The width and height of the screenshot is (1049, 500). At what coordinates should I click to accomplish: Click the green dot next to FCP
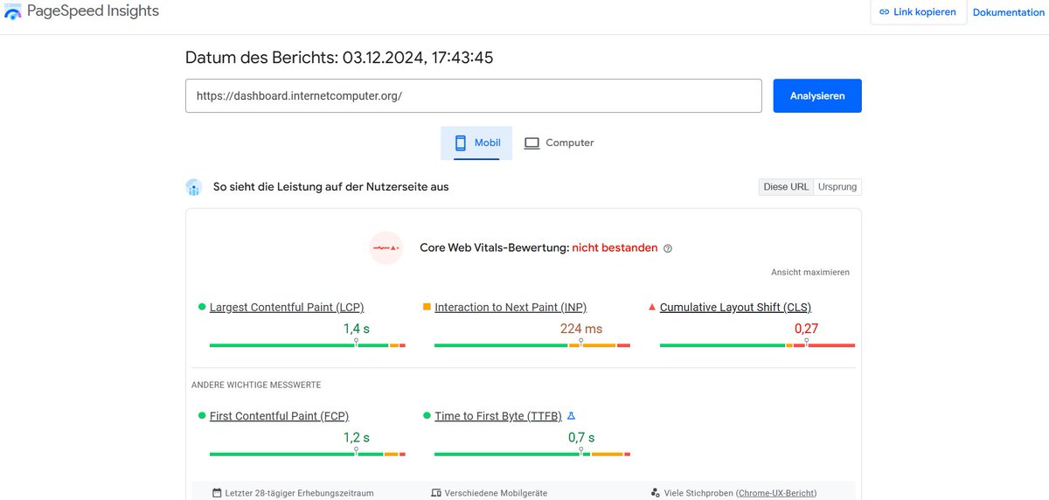[202, 416]
